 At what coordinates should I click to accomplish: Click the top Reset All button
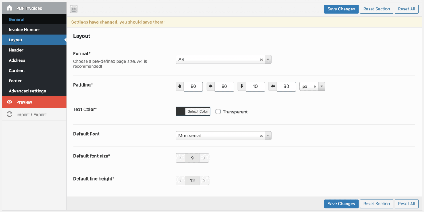pos(406,9)
